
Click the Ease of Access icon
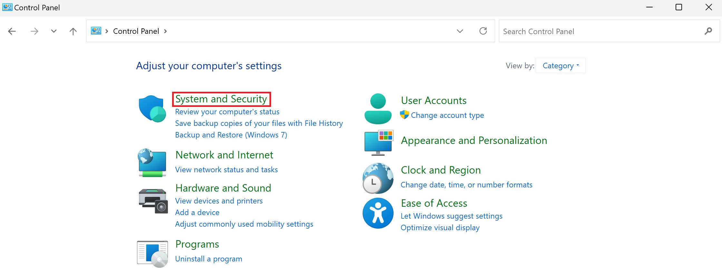[x=378, y=213]
